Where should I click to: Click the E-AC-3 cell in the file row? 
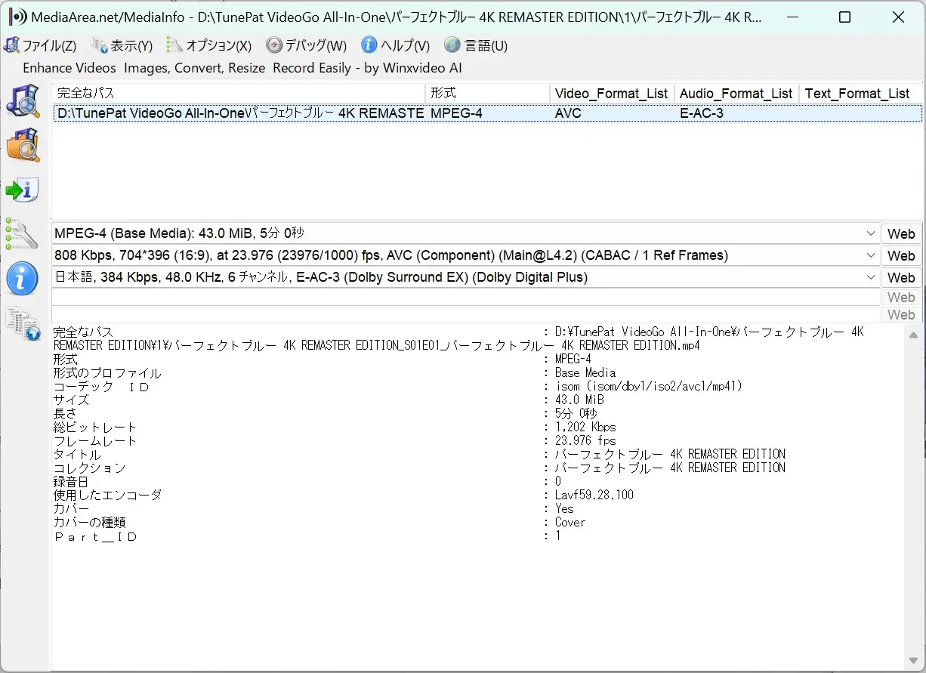tap(702, 113)
